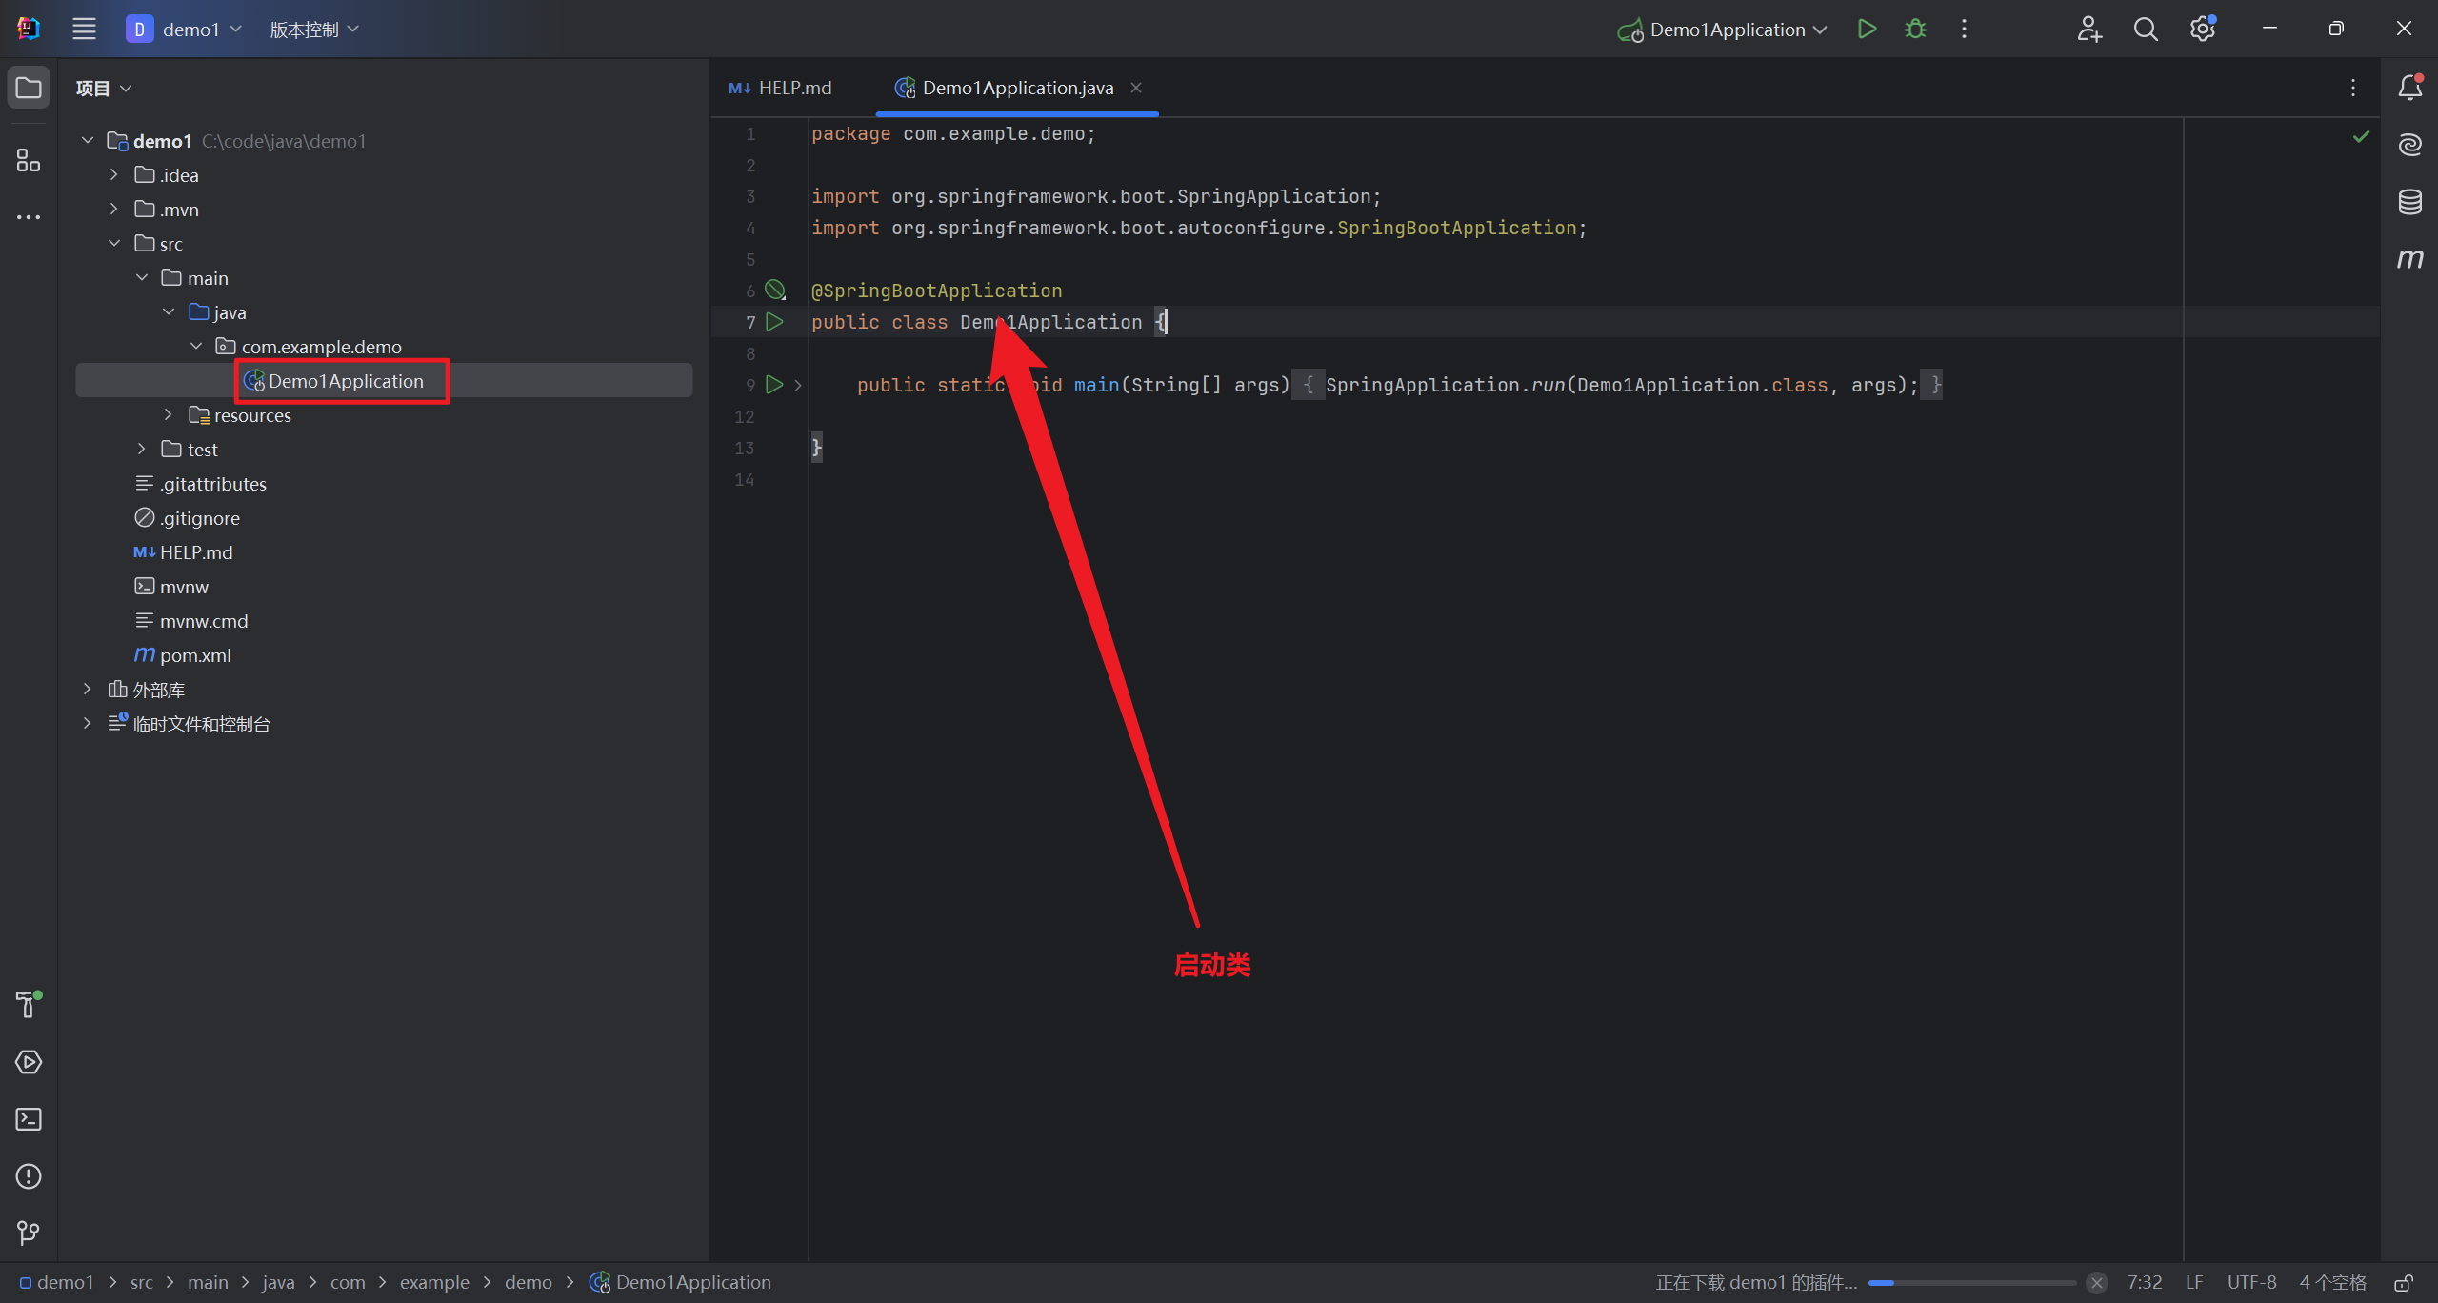
Task: Open the Demo1Application run configuration dropdown
Action: tap(1726, 30)
